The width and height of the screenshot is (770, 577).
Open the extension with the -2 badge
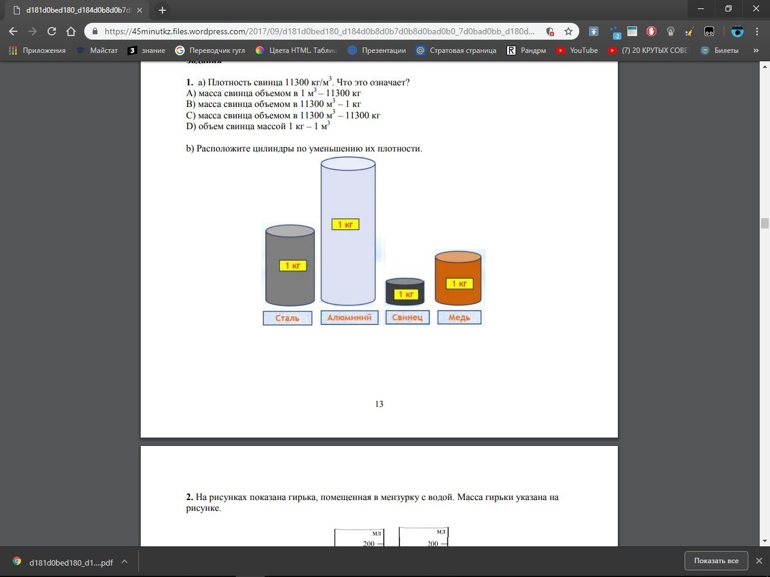click(x=615, y=31)
